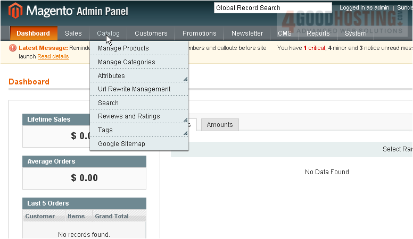The image size is (413, 239).
Task: Click into Global Record Search field
Action: 272,8
